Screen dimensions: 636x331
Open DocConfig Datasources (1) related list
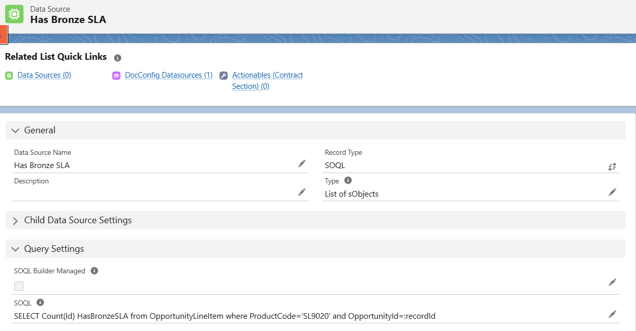[168, 75]
